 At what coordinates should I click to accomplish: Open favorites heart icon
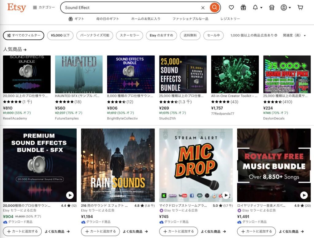pyautogui.click(x=231, y=7)
